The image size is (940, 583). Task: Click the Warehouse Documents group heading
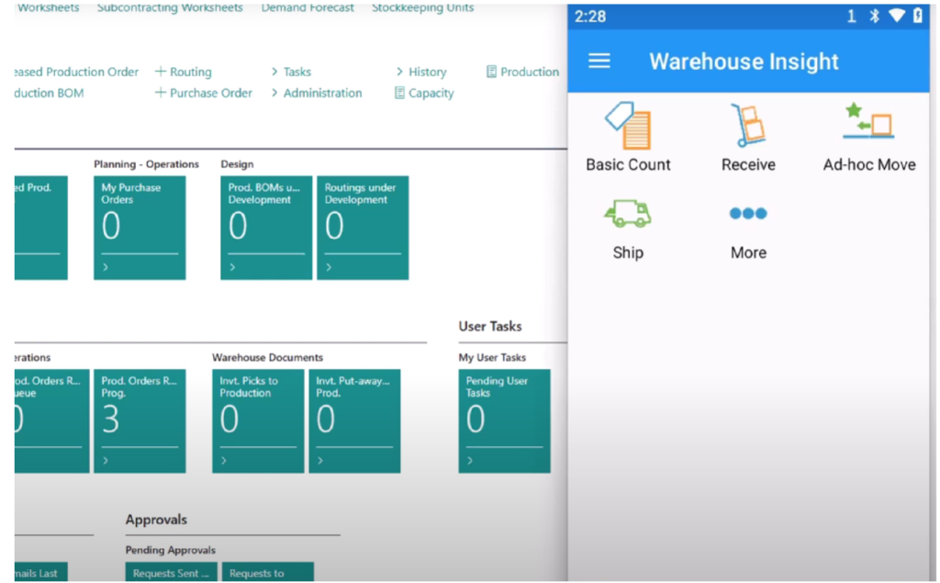click(267, 357)
